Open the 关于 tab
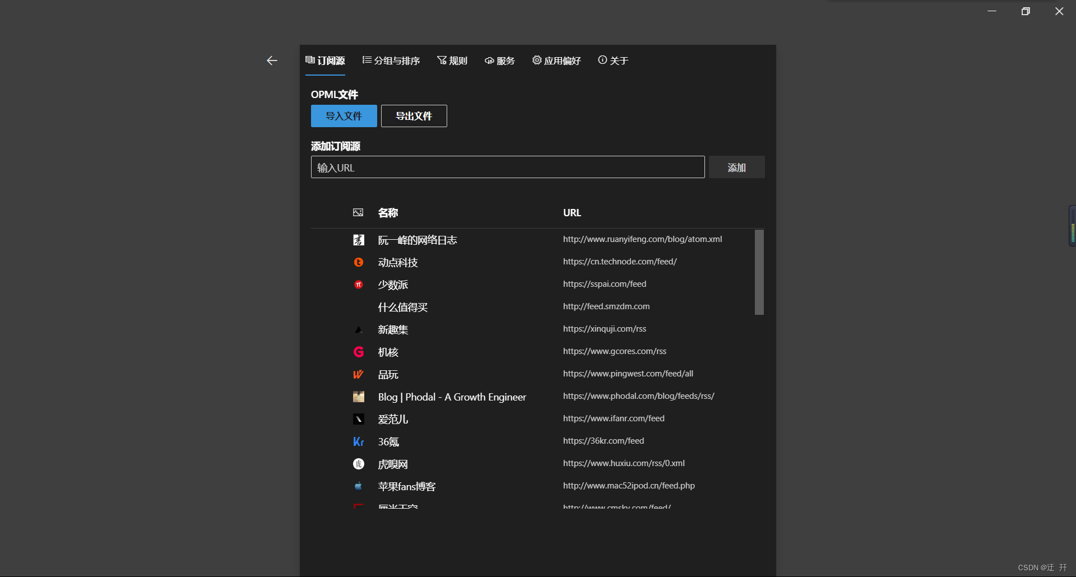1076x577 pixels. pyautogui.click(x=613, y=61)
